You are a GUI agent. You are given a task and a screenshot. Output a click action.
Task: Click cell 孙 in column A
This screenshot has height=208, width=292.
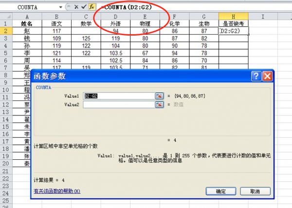pos(27,46)
